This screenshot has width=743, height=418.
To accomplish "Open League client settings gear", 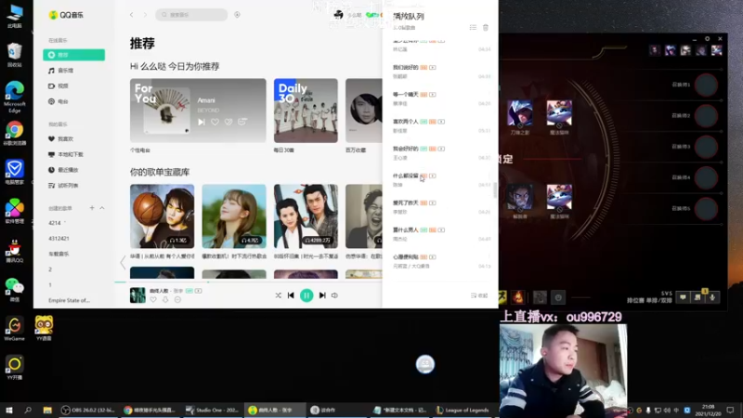I will tap(707, 38).
